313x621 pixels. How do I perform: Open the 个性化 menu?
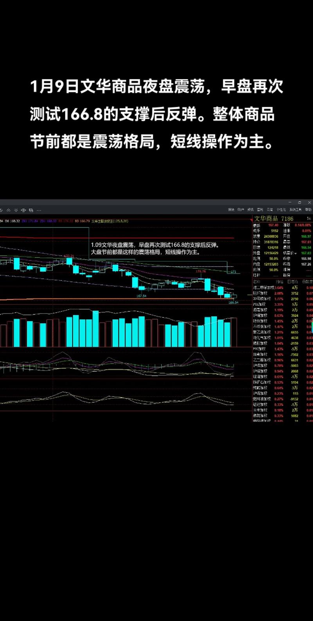(281, 210)
